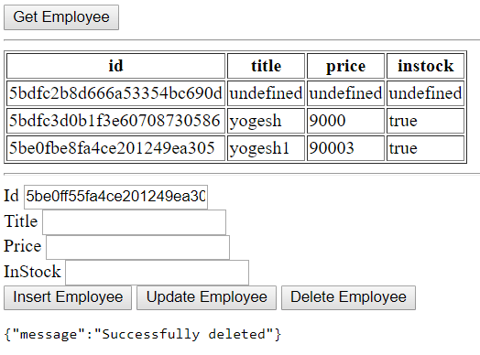480x355 pixels.
Task: Click the Insert Employee button
Action: pyautogui.click(x=68, y=297)
